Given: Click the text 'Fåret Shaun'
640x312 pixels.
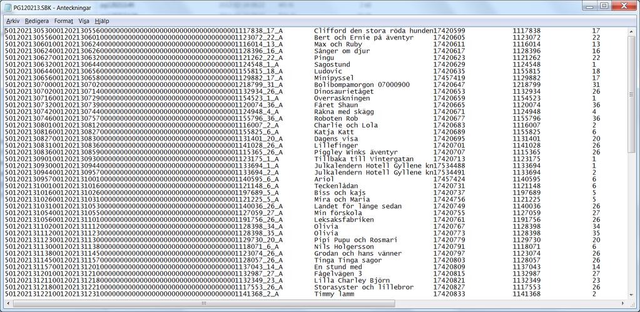Looking at the screenshot, I should (x=336, y=105).
